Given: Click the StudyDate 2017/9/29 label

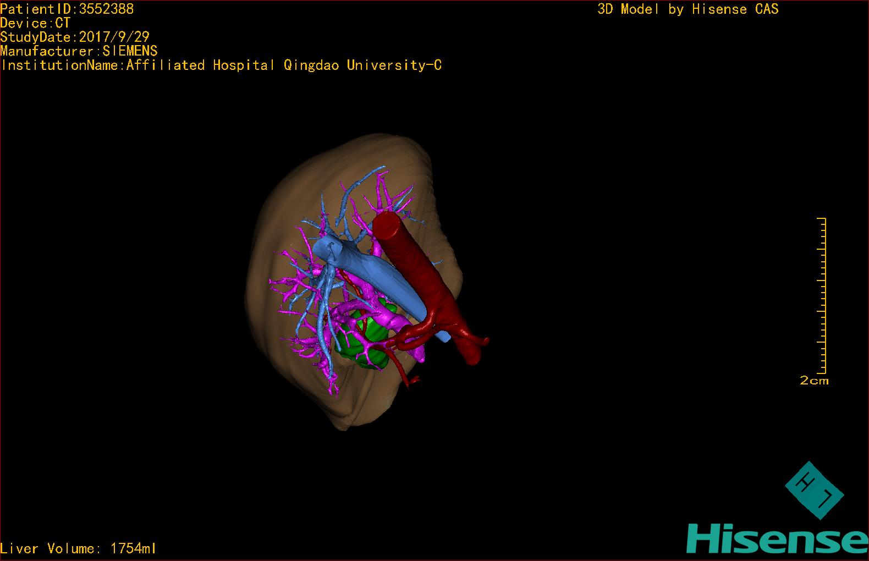Looking at the screenshot, I should point(75,37).
